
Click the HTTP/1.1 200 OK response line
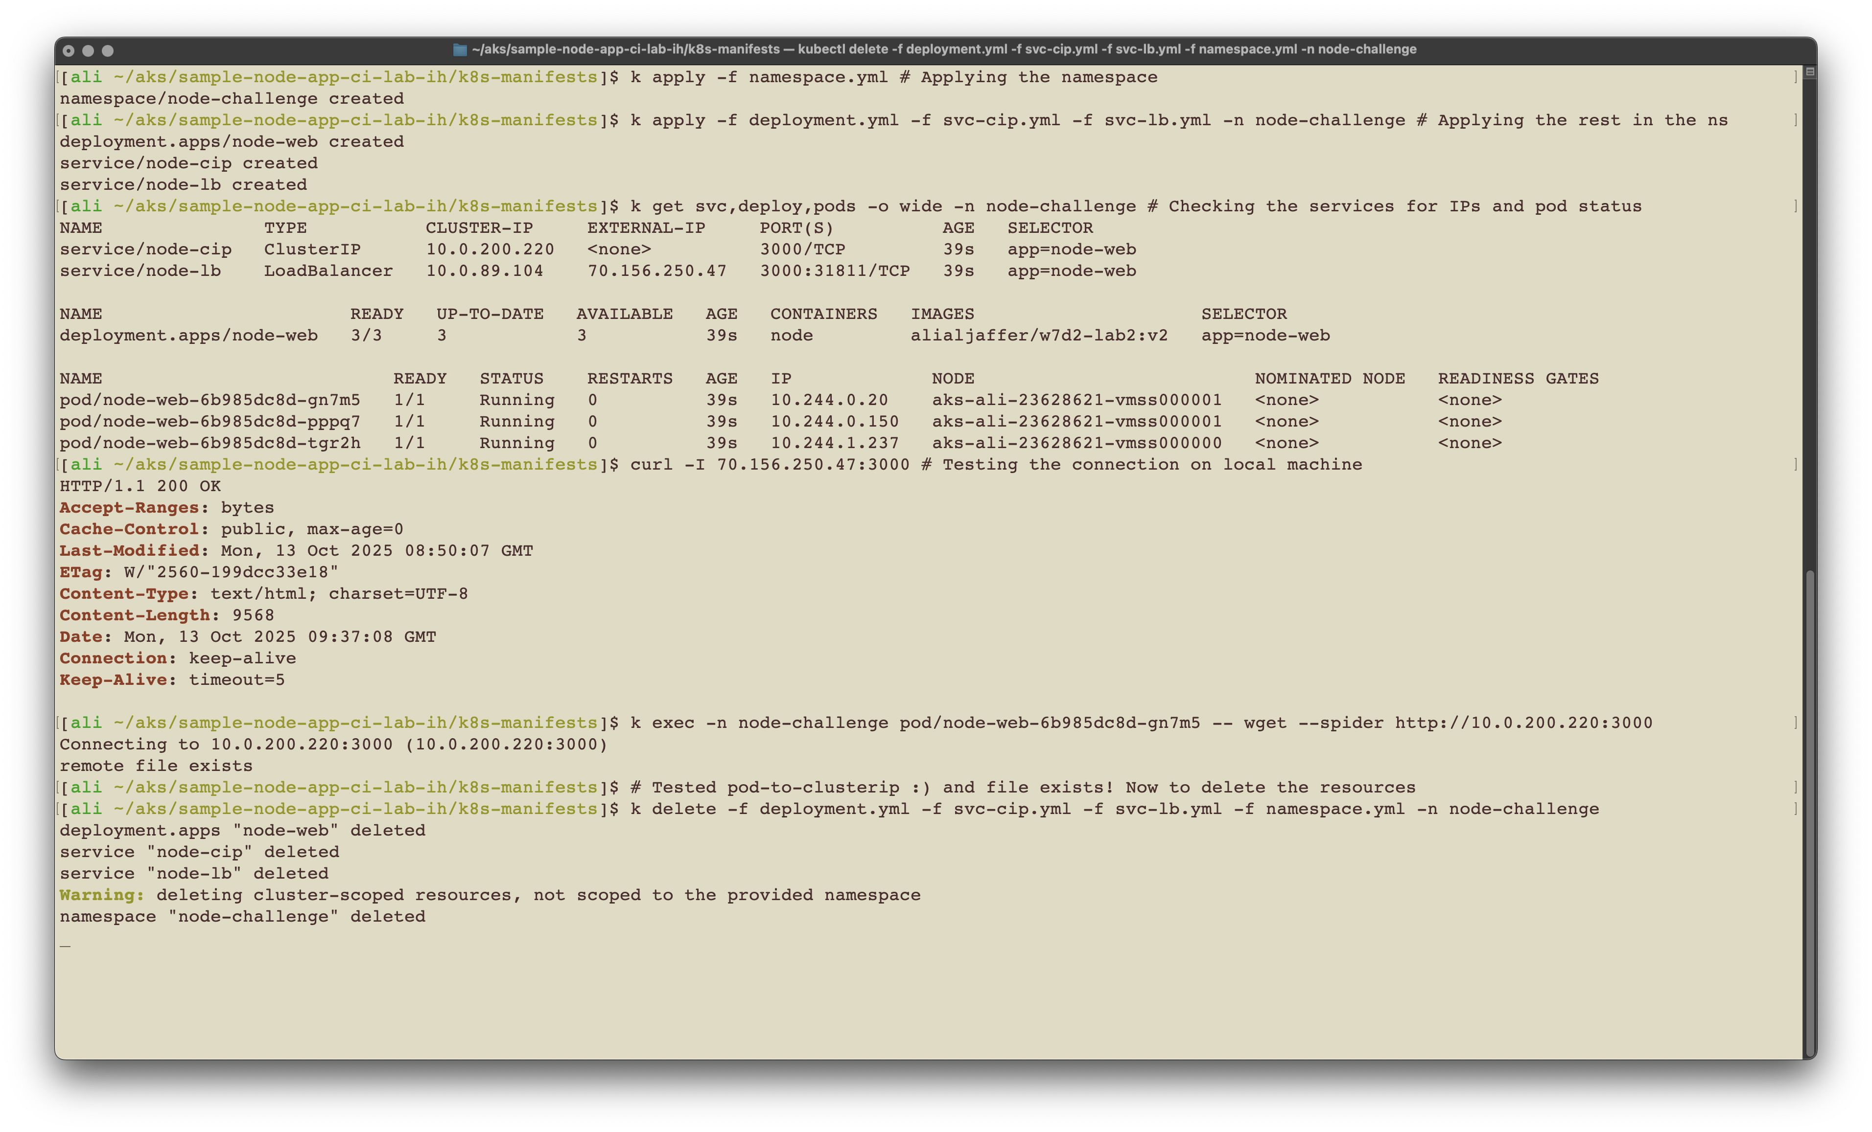tap(140, 486)
